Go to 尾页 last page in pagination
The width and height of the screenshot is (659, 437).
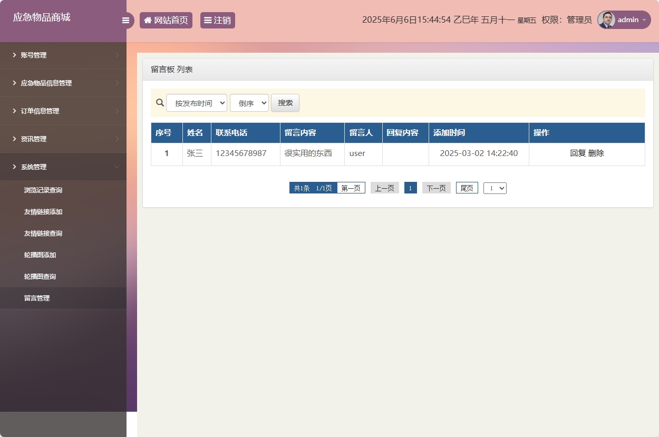coord(466,188)
